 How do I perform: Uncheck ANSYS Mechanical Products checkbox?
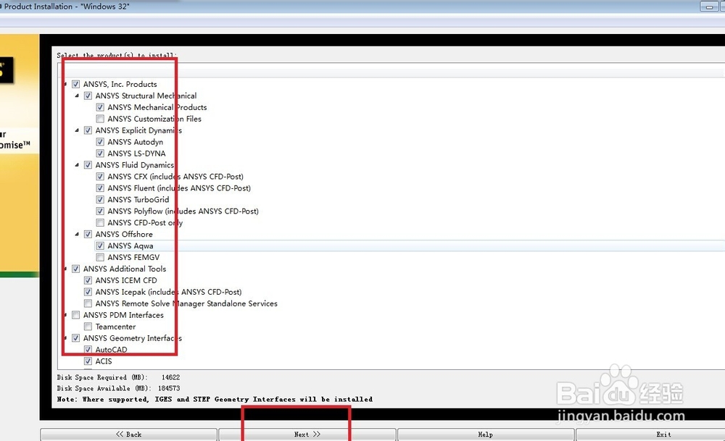point(100,107)
